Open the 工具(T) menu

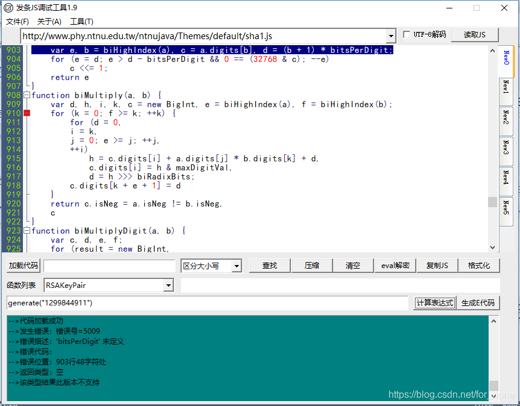81,22
